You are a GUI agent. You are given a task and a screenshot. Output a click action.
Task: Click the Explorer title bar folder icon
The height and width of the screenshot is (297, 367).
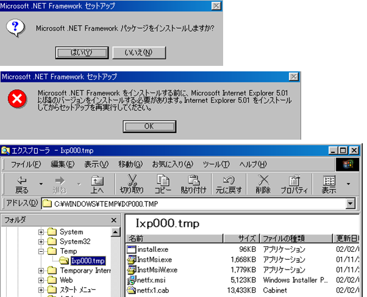[5, 151]
